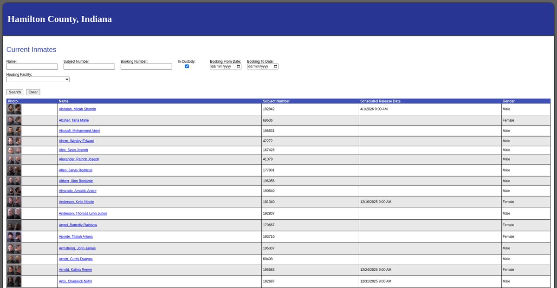Open Abdulah, Micah Shamin record
Screen dimensions: 557x288
(x=78, y=109)
